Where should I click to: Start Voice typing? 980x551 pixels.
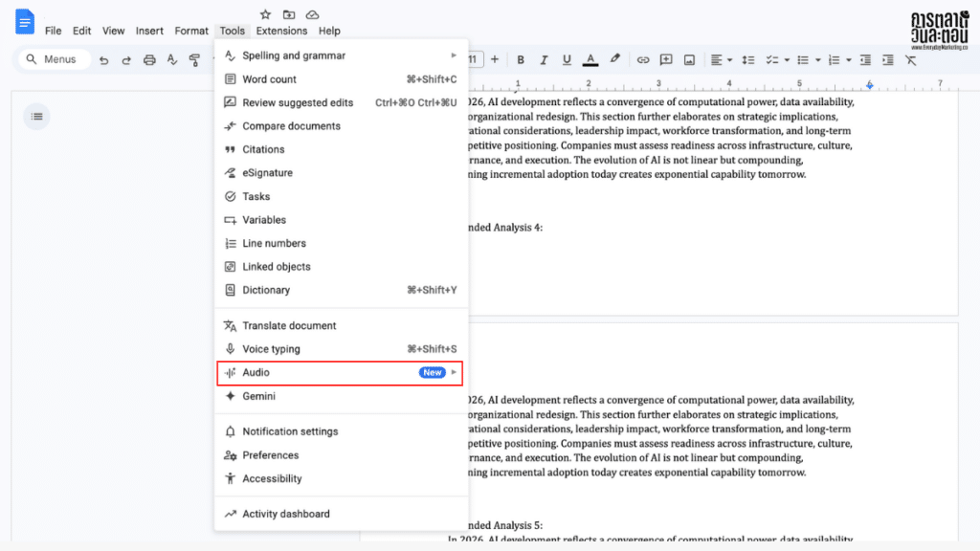pos(341,349)
